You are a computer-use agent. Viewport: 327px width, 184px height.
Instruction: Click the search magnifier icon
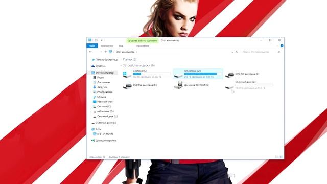click(x=278, y=52)
